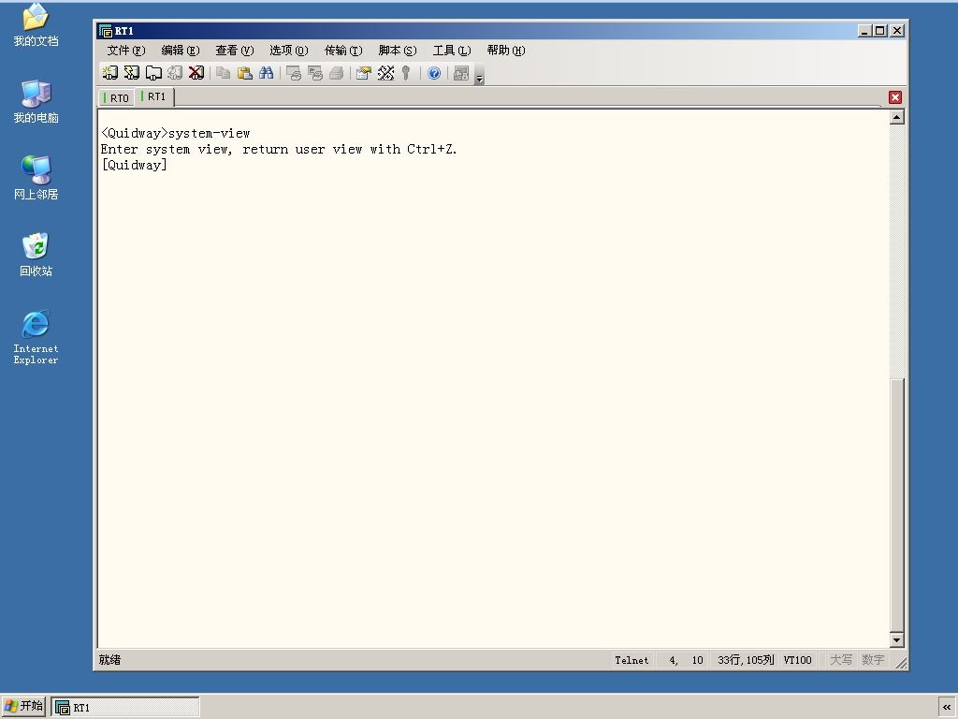Image resolution: width=958 pixels, height=719 pixels.
Task: Open the 开始 Start button
Action: 23,707
